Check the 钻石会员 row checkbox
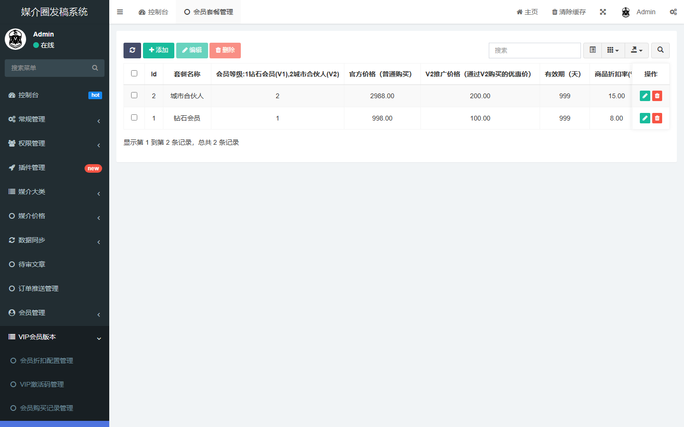The image size is (684, 427). coord(134,118)
